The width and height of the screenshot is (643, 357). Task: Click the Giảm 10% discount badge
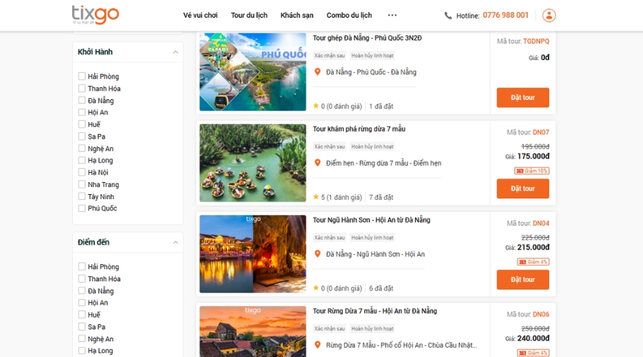(x=532, y=171)
